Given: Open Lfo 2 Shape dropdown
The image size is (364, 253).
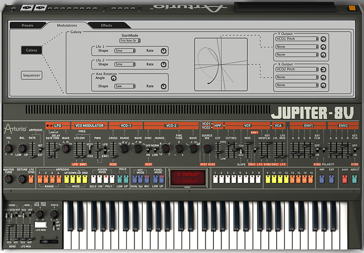Looking at the screenshot, I should tap(125, 64).
